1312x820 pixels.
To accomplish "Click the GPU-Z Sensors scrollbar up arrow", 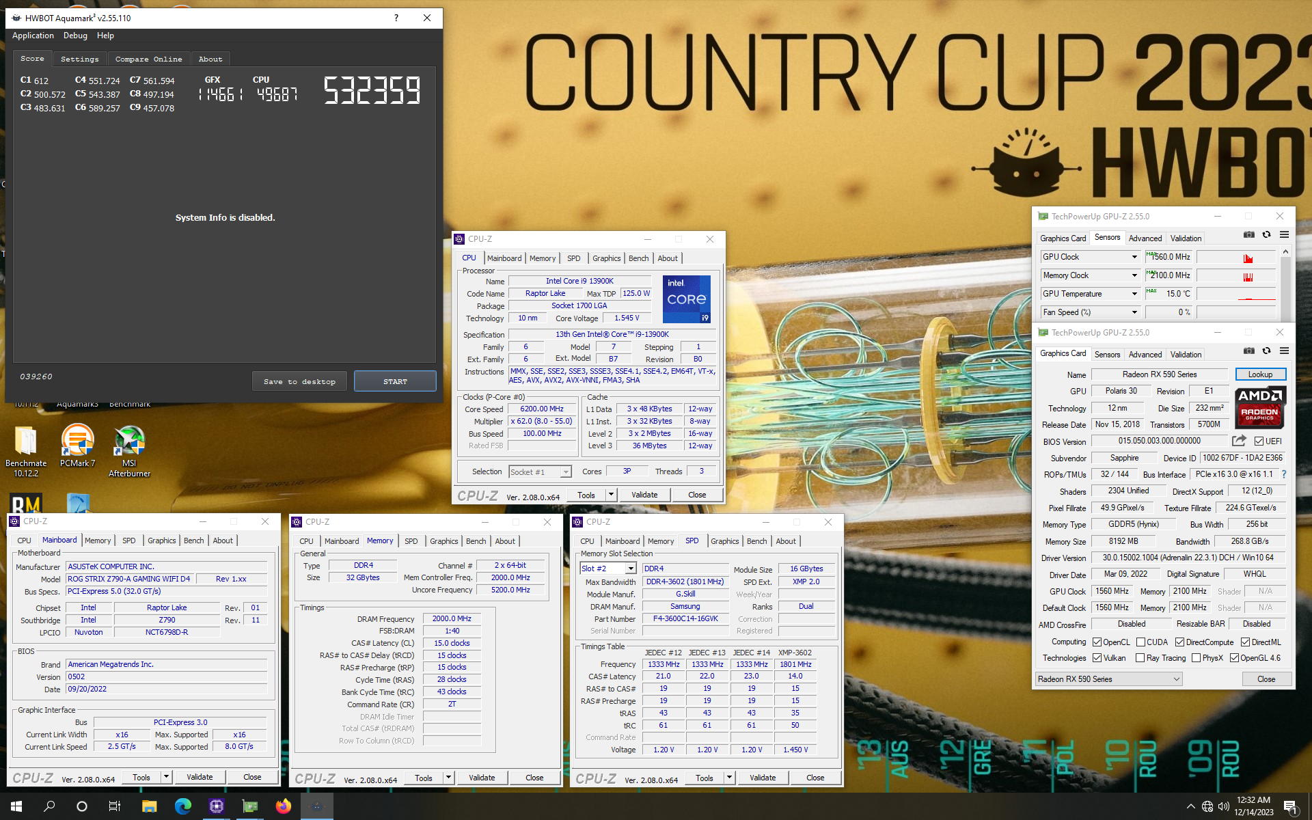I will pyautogui.click(x=1285, y=252).
